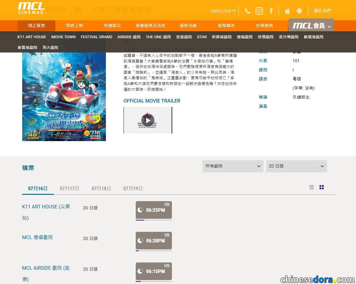The width and height of the screenshot is (356, 284).
Task: Expand the MCL會員 member menu
Action: pos(311,25)
